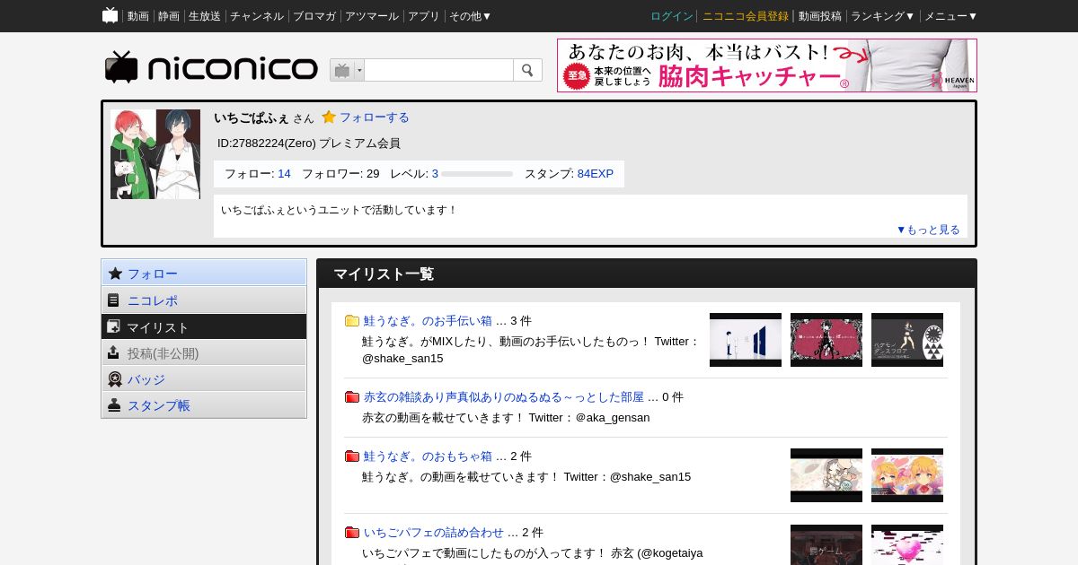The height and width of the screenshot is (565, 1078).
Task: Open チャンネル in top navigation
Action: click(257, 16)
